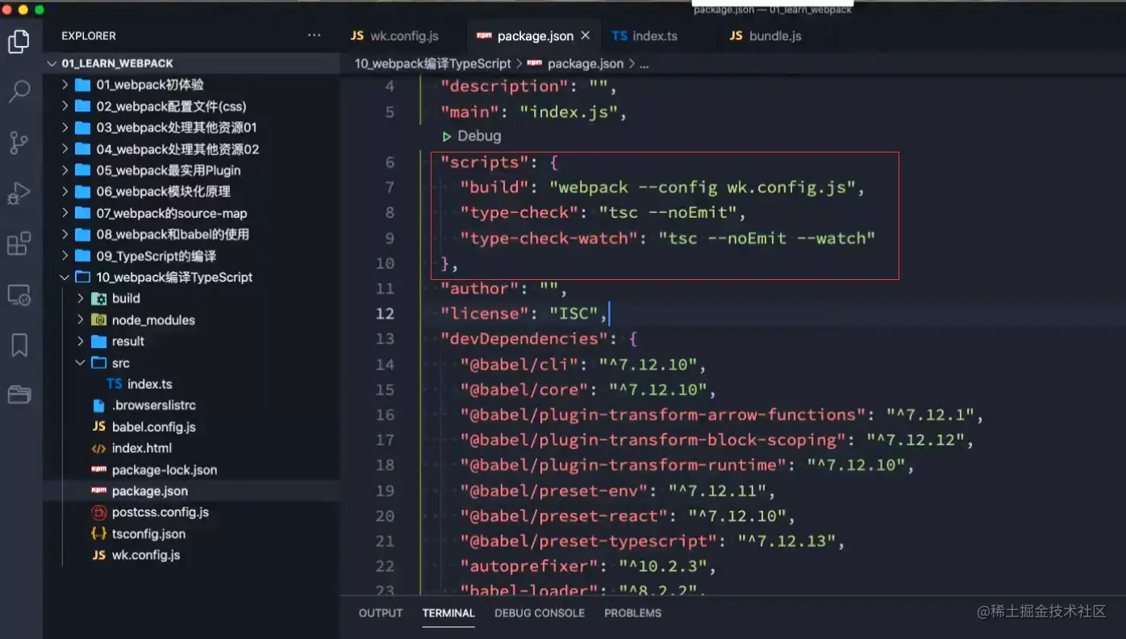Open wk.config.js in the explorer tree
Image resolution: width=1126 pixels, height=639 pixels.
pyautogui.click(x=191, y=555)
